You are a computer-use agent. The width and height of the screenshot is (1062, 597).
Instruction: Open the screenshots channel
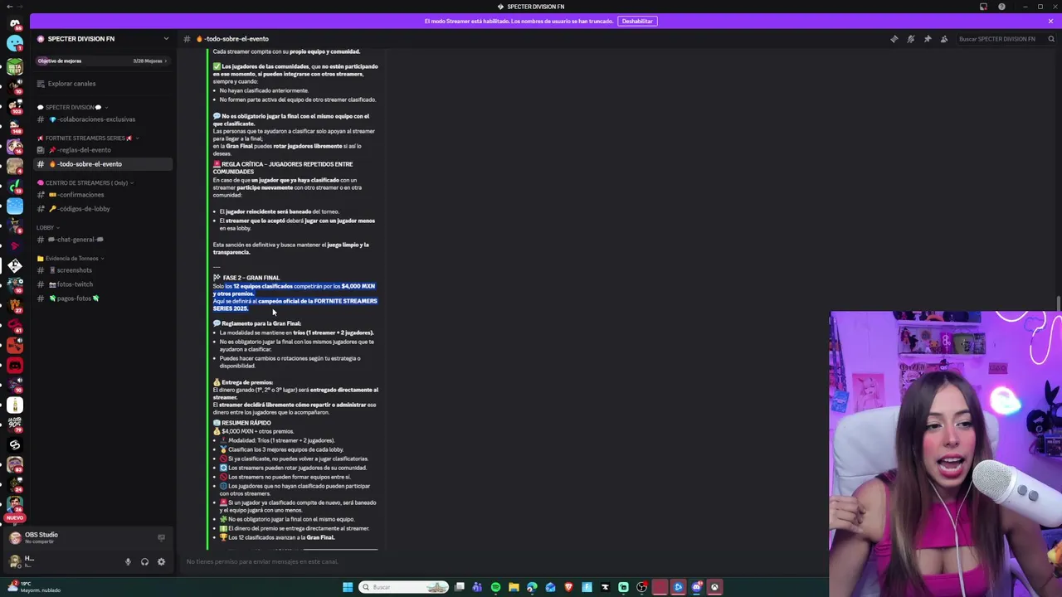(x=103, y=270)
